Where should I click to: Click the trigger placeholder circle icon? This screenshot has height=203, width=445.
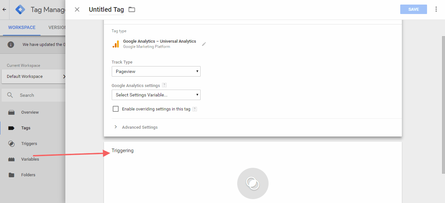click(253, 183)
